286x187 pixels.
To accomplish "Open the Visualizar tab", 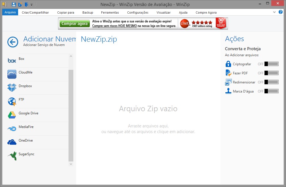I will 163,12.
